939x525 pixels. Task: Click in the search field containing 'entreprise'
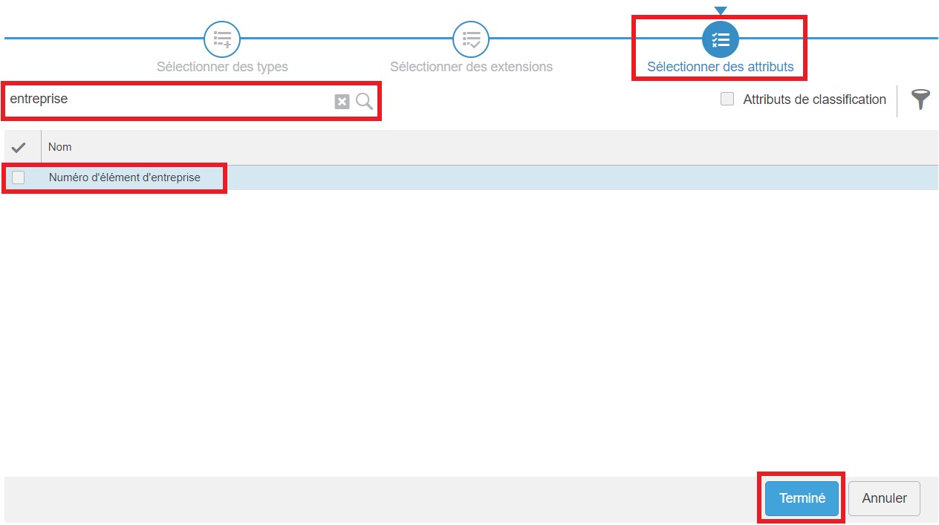[x=163, y=100]
